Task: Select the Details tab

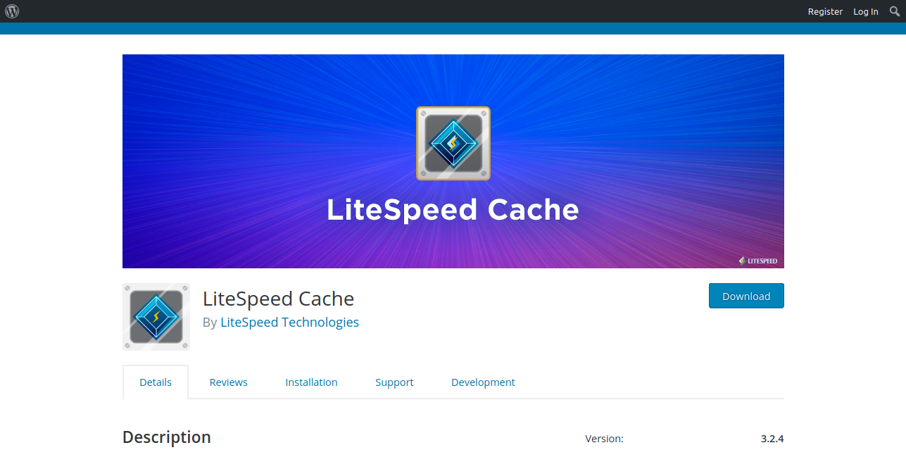Action: pyautogui.click(x=156, y=382)
